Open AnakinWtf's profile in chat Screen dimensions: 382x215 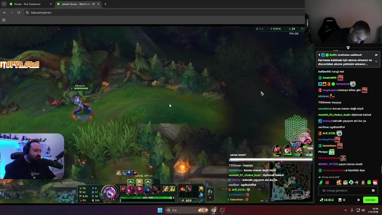pos(329,78)
